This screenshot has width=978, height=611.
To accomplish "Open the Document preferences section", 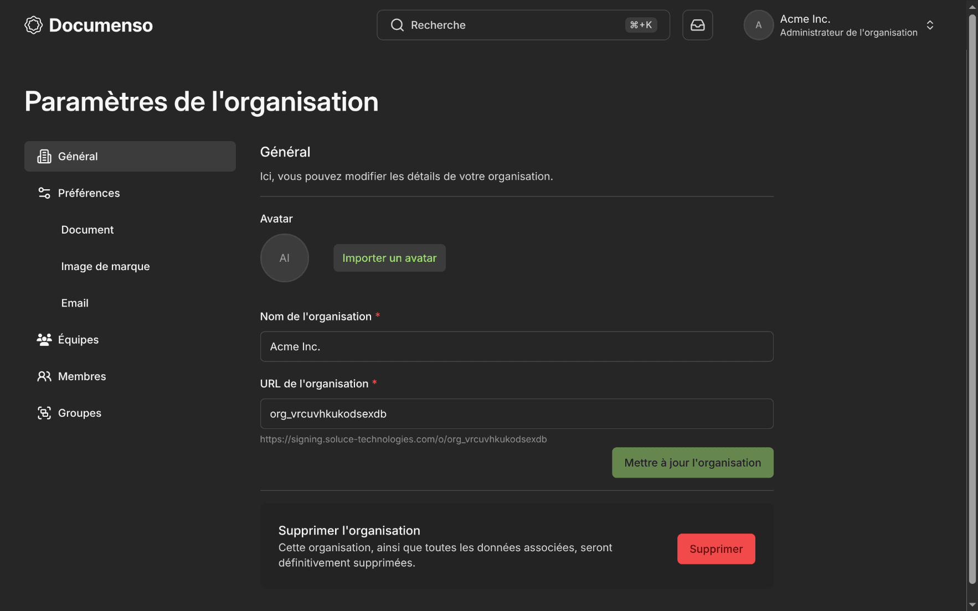I will tap(87, 230).
